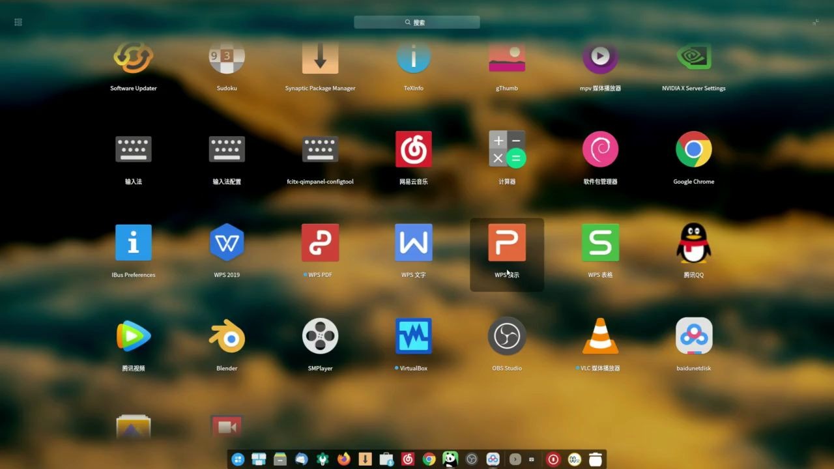Click red power button in dock
The image size is (834, 469).
tap(553, 459)
